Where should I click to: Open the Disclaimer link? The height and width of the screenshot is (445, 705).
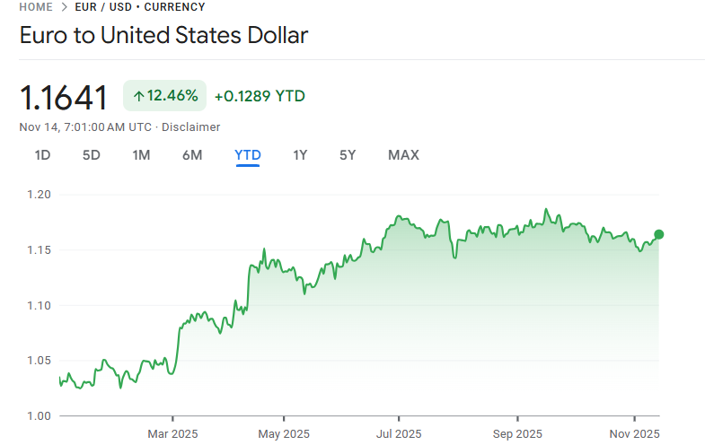tap(190, 127)
